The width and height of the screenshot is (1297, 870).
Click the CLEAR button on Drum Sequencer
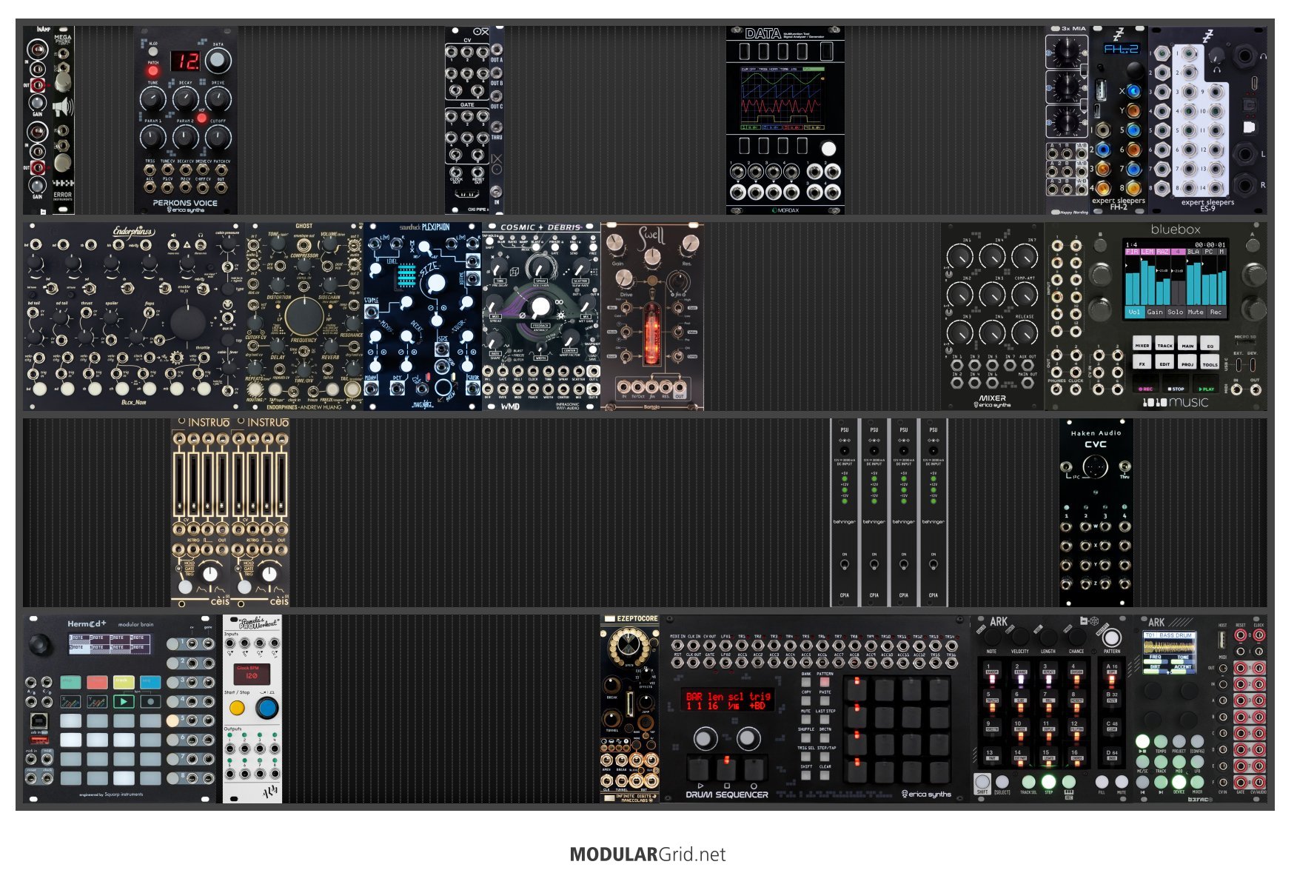point(825,775)
